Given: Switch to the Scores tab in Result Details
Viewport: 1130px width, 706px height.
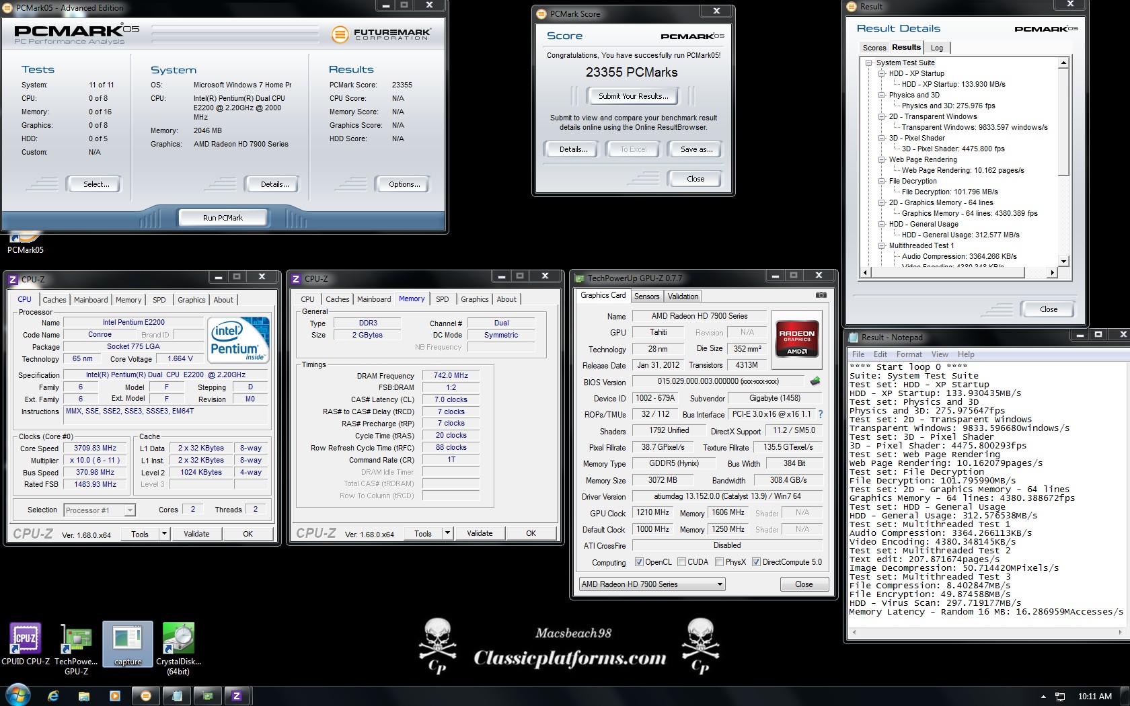Looking at the screenshot, I should point(874,48).
